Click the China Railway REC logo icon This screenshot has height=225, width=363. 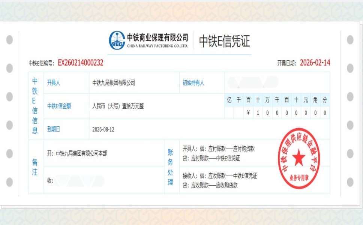coord(117,40)
